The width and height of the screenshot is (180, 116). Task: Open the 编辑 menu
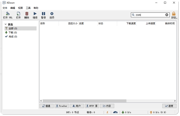(13, 8)
